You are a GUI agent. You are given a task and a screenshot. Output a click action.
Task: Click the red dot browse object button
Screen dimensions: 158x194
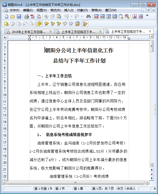pyautogui.click(x=152, y=174)
